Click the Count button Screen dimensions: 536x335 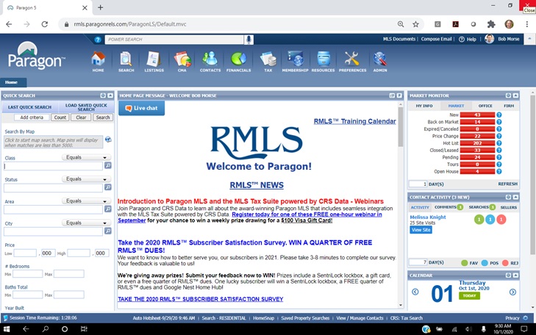(x=60, y=118)
